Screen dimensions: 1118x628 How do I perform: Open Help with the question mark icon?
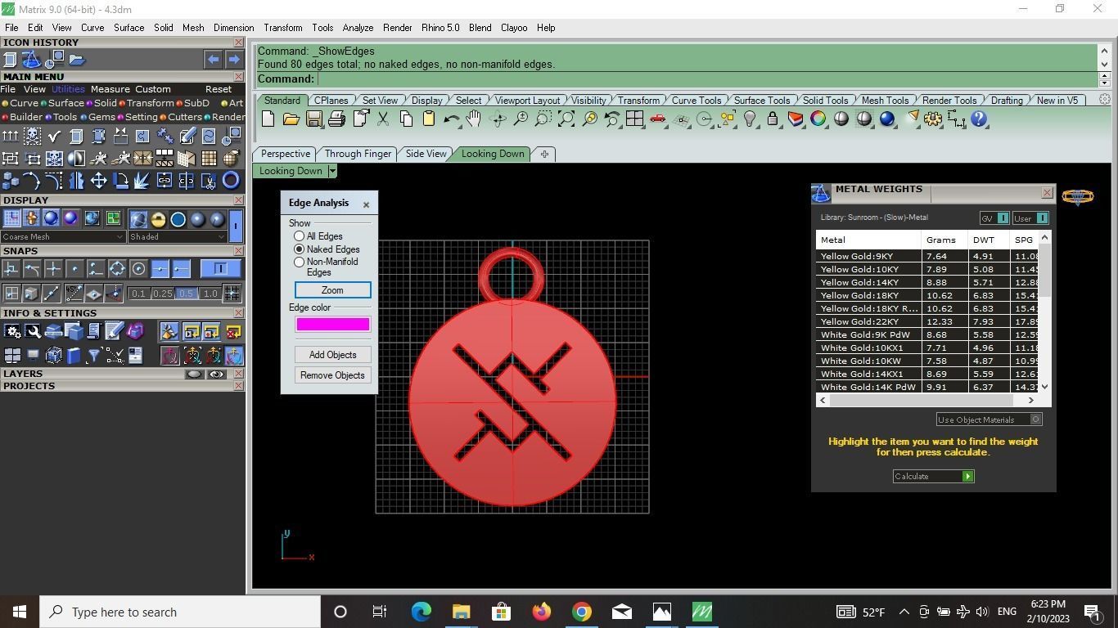pos(978,119)
